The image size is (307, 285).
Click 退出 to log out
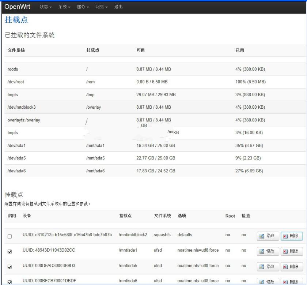pyautogui.click(x=118, y=7)
